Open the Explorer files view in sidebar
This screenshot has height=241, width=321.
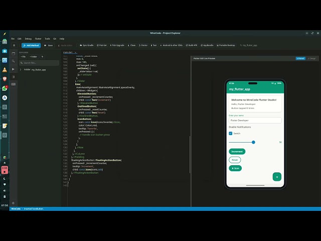[x=14, y=54]
